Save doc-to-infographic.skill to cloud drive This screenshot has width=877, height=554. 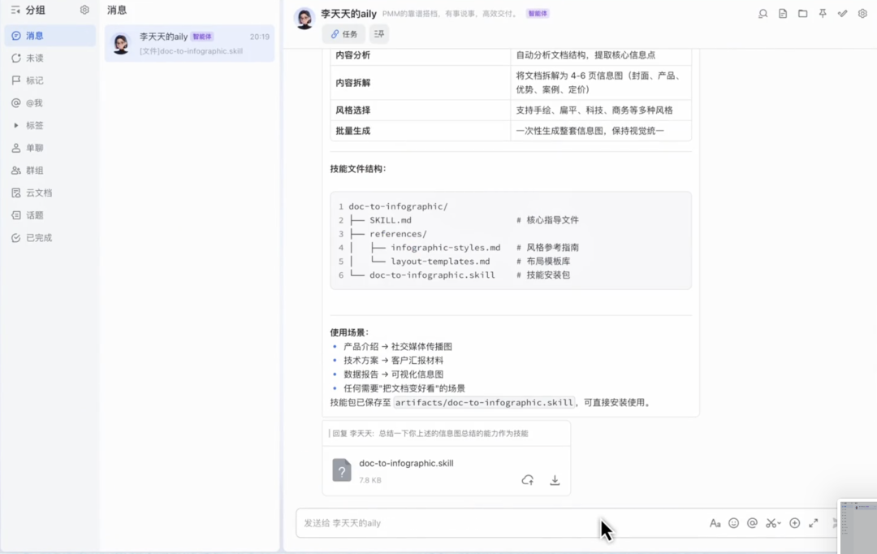point(527,480)
